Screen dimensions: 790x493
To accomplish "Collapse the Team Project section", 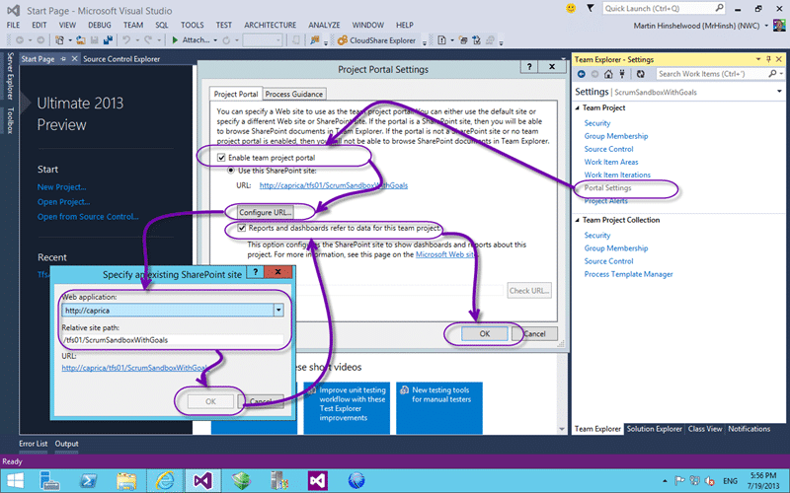I will pos(578,107).
